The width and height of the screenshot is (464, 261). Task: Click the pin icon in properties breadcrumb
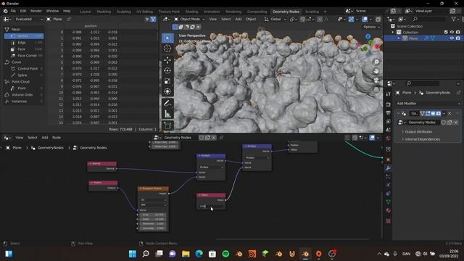[x=458, y=93]
